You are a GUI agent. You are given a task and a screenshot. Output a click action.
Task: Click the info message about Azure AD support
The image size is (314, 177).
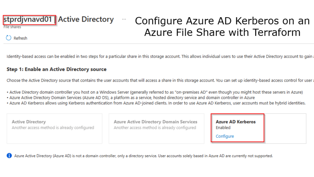click(144, 156)
